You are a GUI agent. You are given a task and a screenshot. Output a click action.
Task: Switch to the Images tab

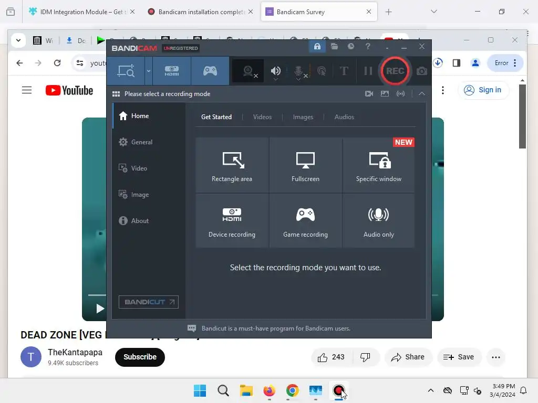[303, 117]
